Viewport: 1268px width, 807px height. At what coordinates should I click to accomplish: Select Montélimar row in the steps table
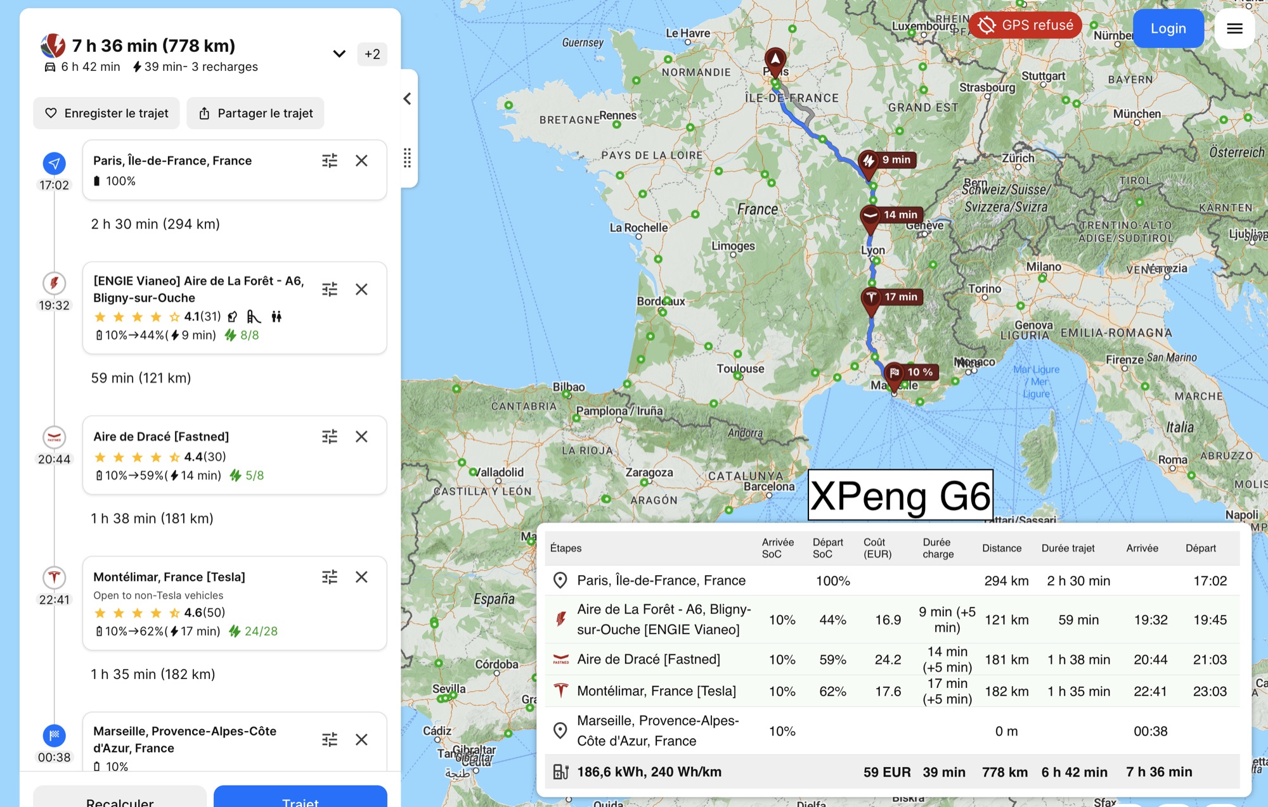pos(892,691)
